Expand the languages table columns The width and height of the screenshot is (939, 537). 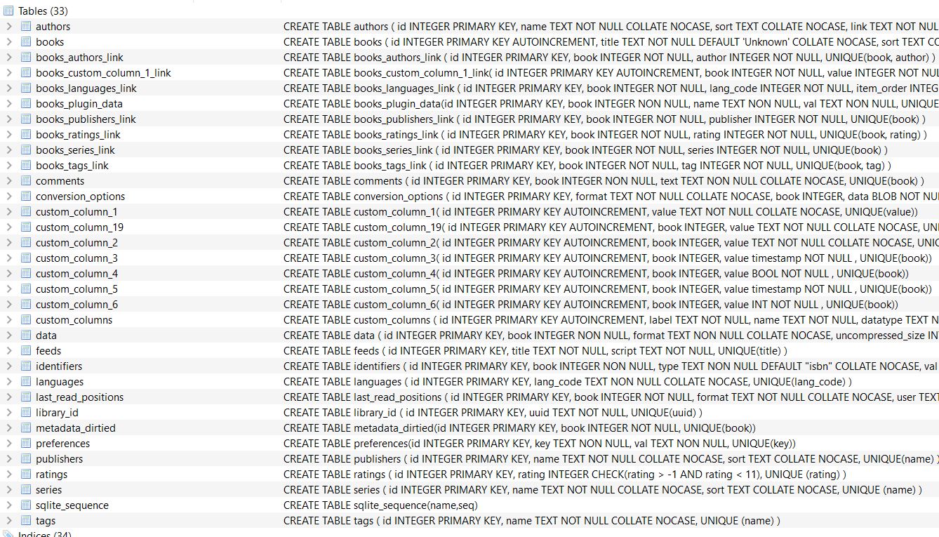[8, 382]
